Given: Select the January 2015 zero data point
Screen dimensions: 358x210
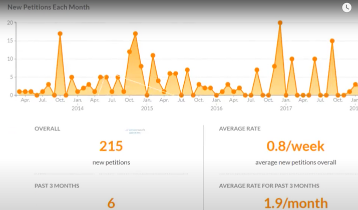Looking at the screenshot, I should tap(147, 95).
